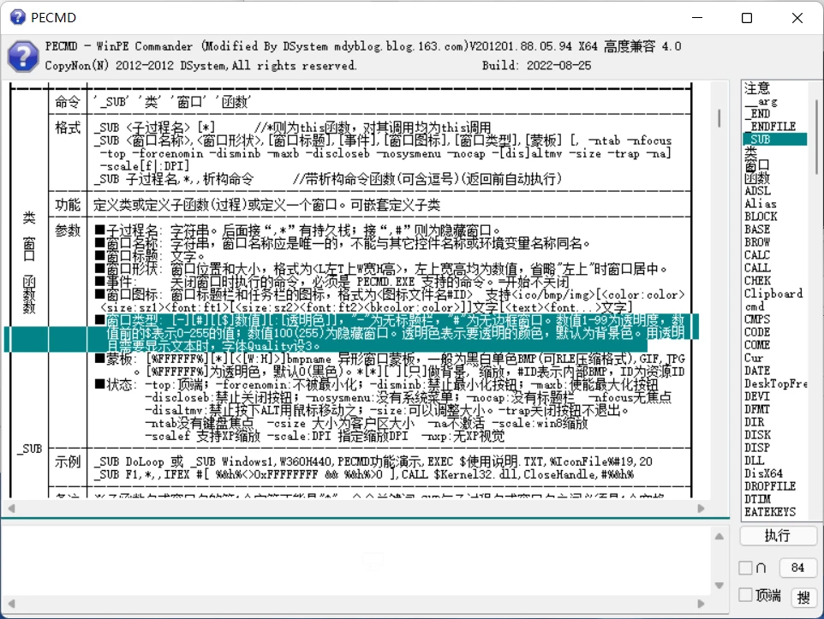Image resolution: width=824 pixels, height=619 pixels.
Task: Select DEVI in the command list
Action: pyautogui.click(x=757, y=396)
